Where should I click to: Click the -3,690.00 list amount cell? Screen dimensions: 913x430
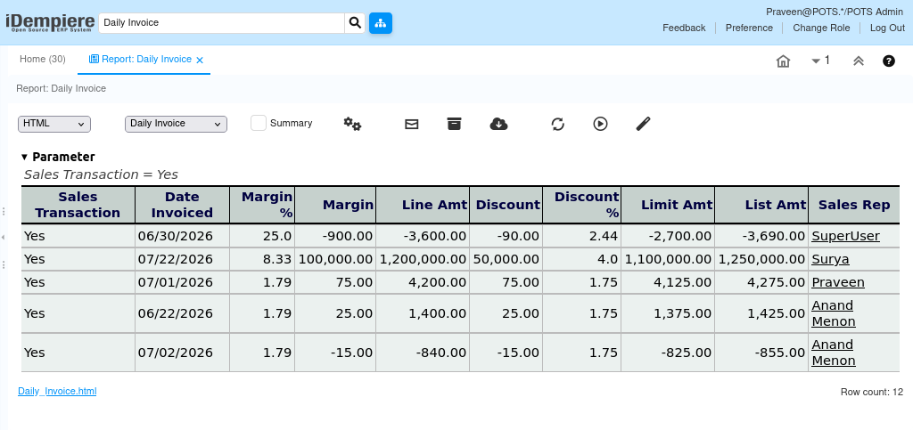761,236
